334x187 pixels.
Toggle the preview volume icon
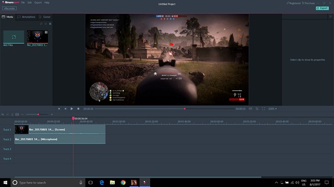[x=250, y=109]
